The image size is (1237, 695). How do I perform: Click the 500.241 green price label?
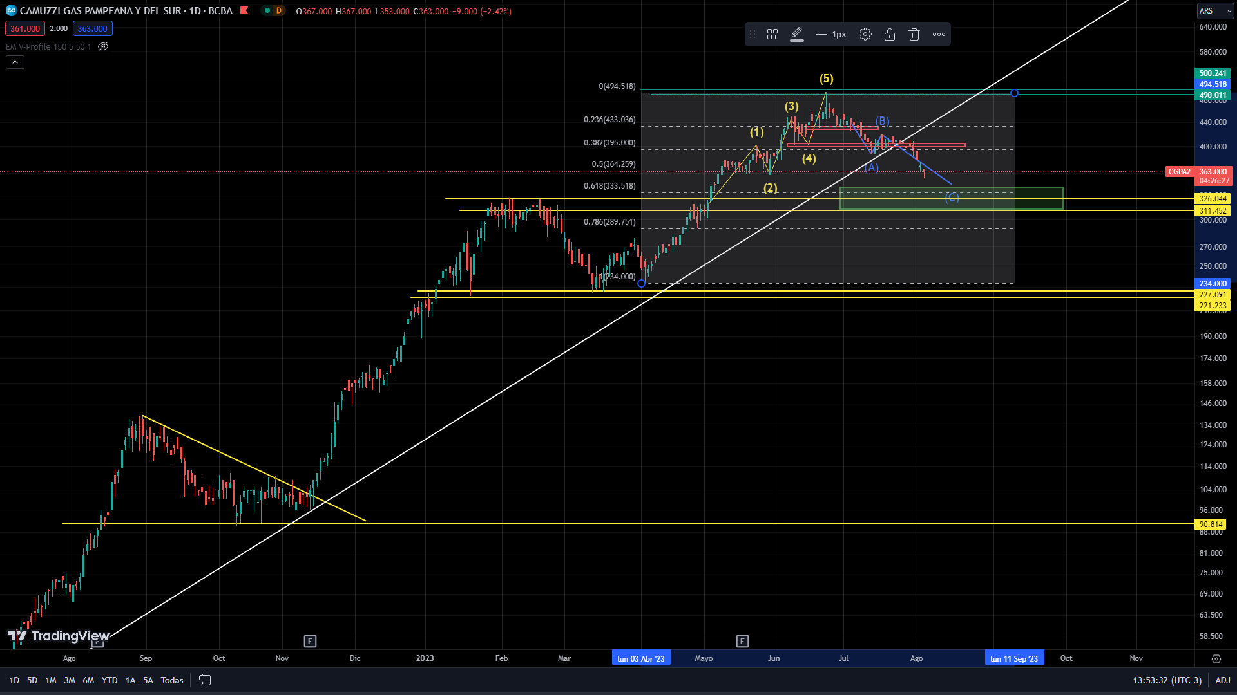[x=1213, y=73]
